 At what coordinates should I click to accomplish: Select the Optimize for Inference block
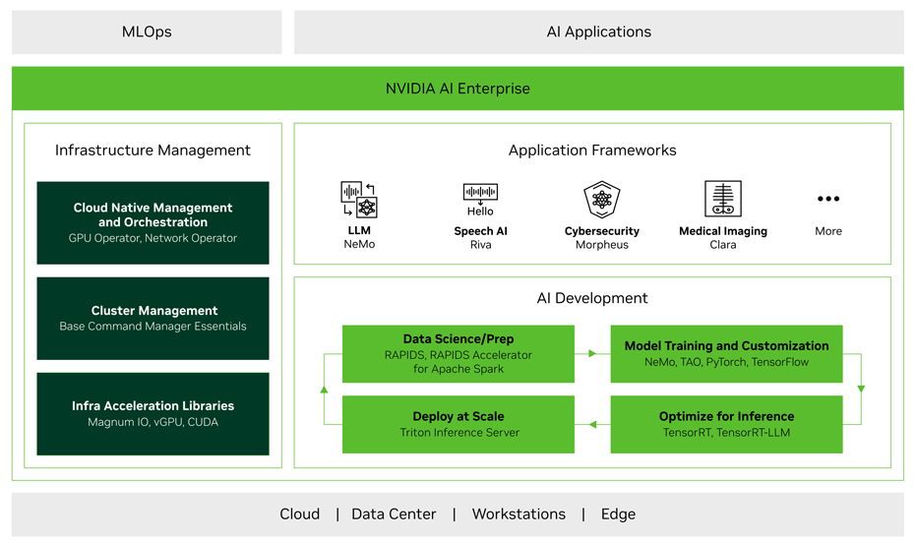point(727,425)
